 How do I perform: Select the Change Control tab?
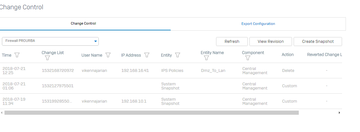[83, 24]
